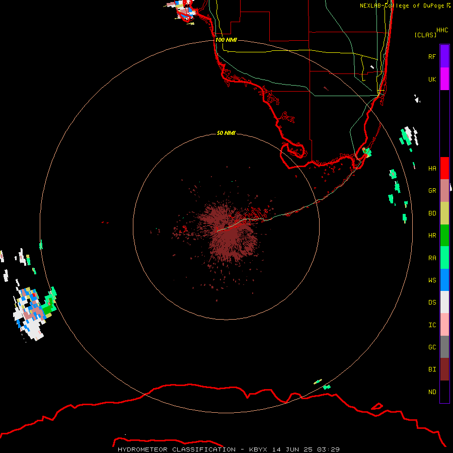453x453 pixels.
Task: Click the ND black legend swatch
Action: pos(444,392)
